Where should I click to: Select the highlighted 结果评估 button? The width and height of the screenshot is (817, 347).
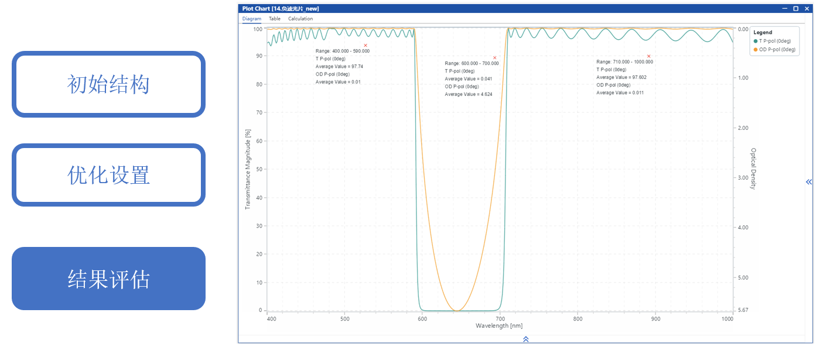[108, 279]
